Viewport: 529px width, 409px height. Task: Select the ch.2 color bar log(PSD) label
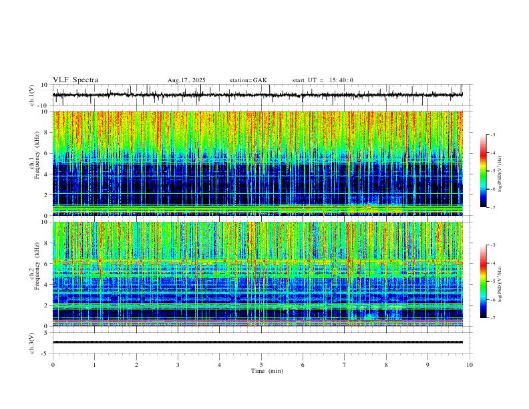pyautogui.click(x=500, y=284)
